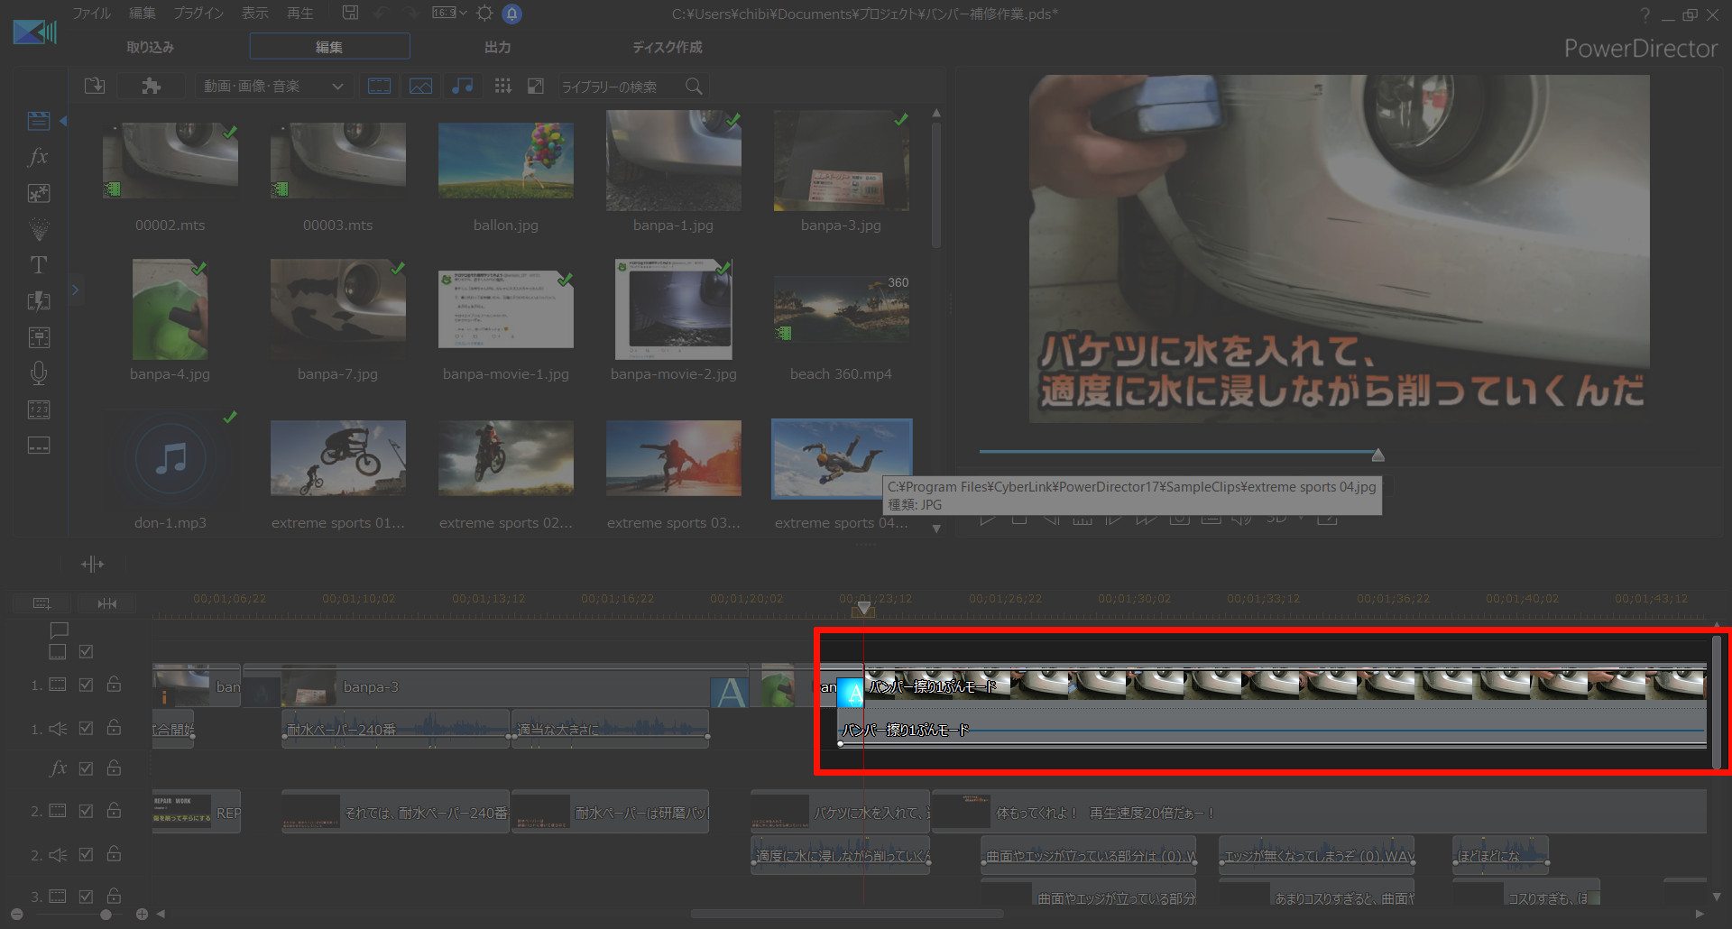Screen dimensions: 1732x929
Task: Open the Media Room in the sidebar
Action: pyautogui.click(x=39, y=121)
